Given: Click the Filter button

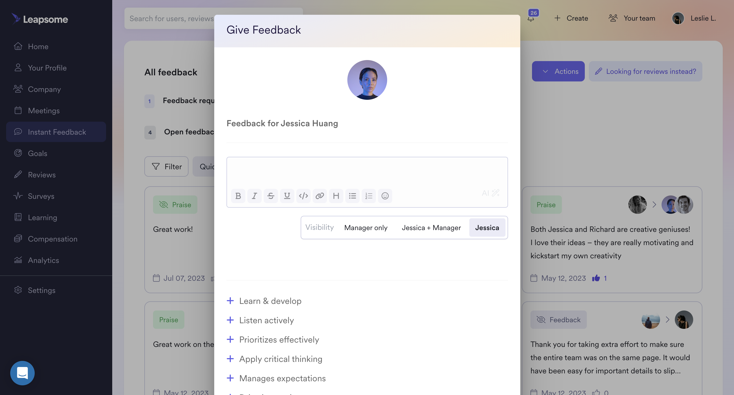Looking at the screenshot, I should (x=166, y=166).
